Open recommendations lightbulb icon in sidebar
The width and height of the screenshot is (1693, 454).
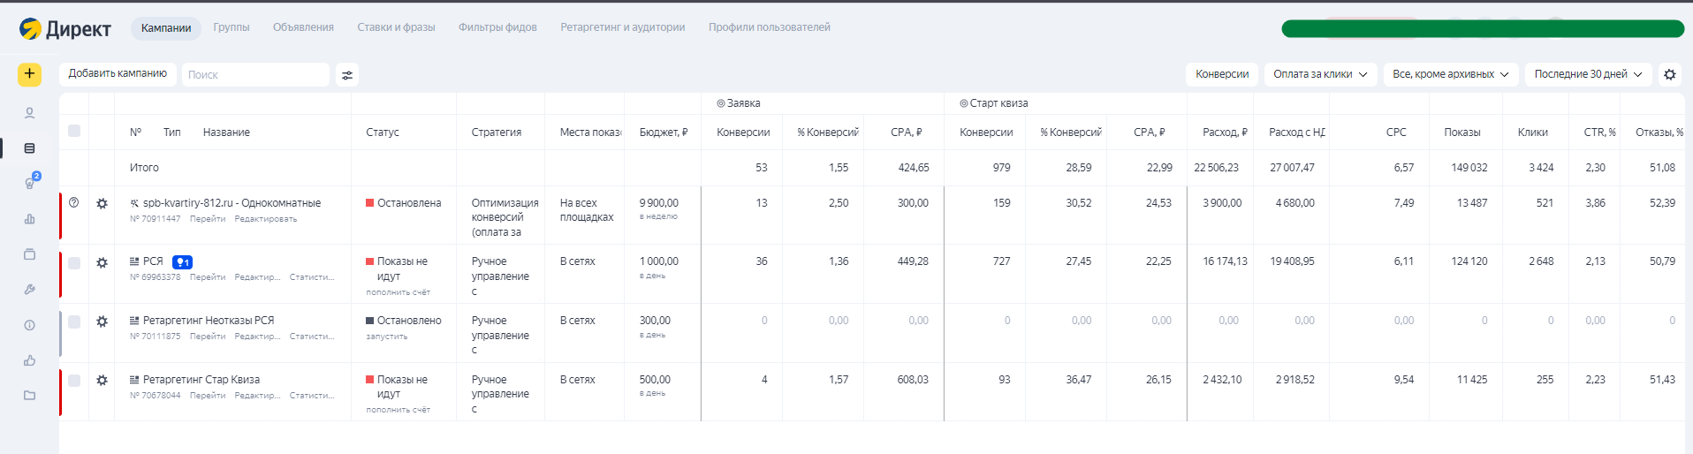[30, 183]
